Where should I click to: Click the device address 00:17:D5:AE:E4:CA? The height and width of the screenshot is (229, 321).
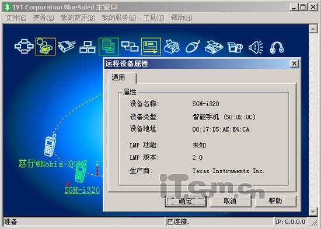[221, 129]
